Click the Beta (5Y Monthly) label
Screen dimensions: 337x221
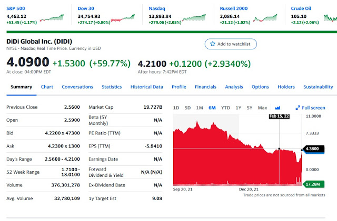[x=98, y=120]
